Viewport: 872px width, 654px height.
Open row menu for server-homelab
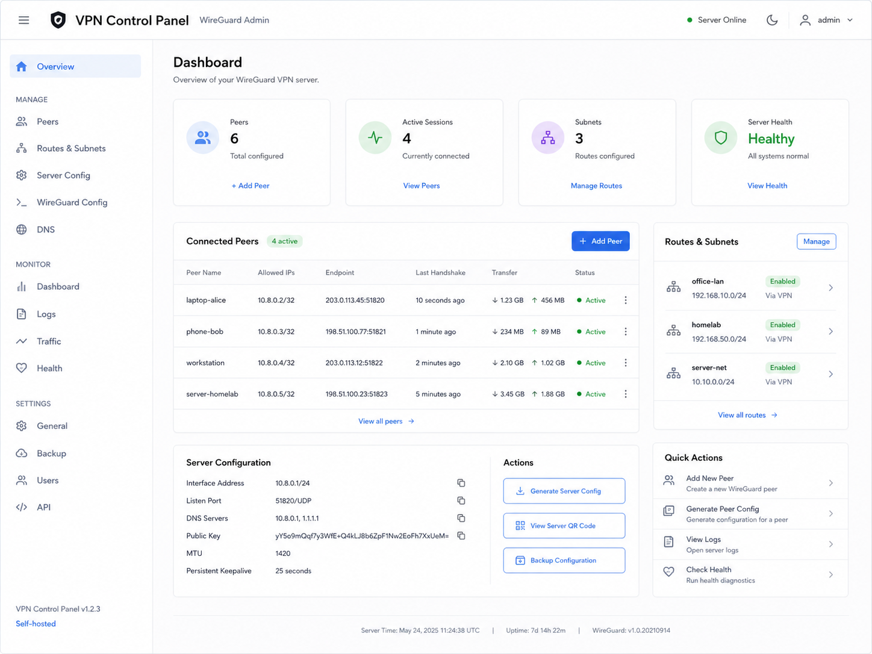point(626,394)
